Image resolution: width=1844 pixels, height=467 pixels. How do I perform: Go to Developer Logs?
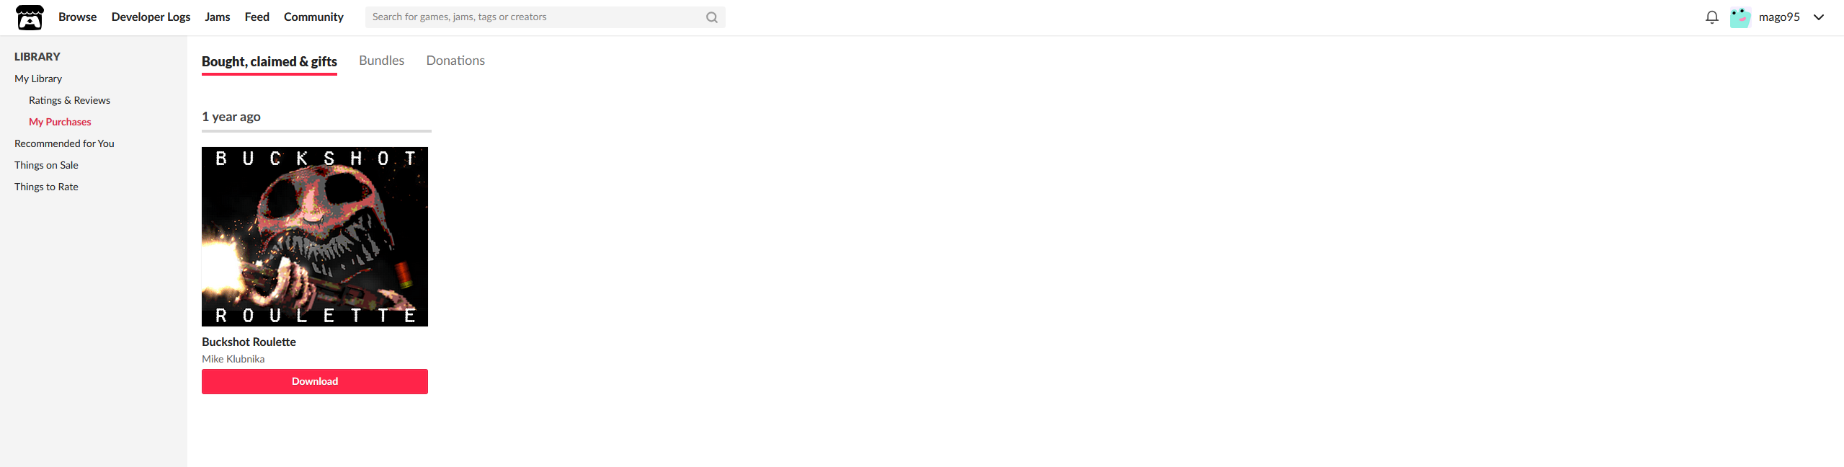[x=151, y=17]
